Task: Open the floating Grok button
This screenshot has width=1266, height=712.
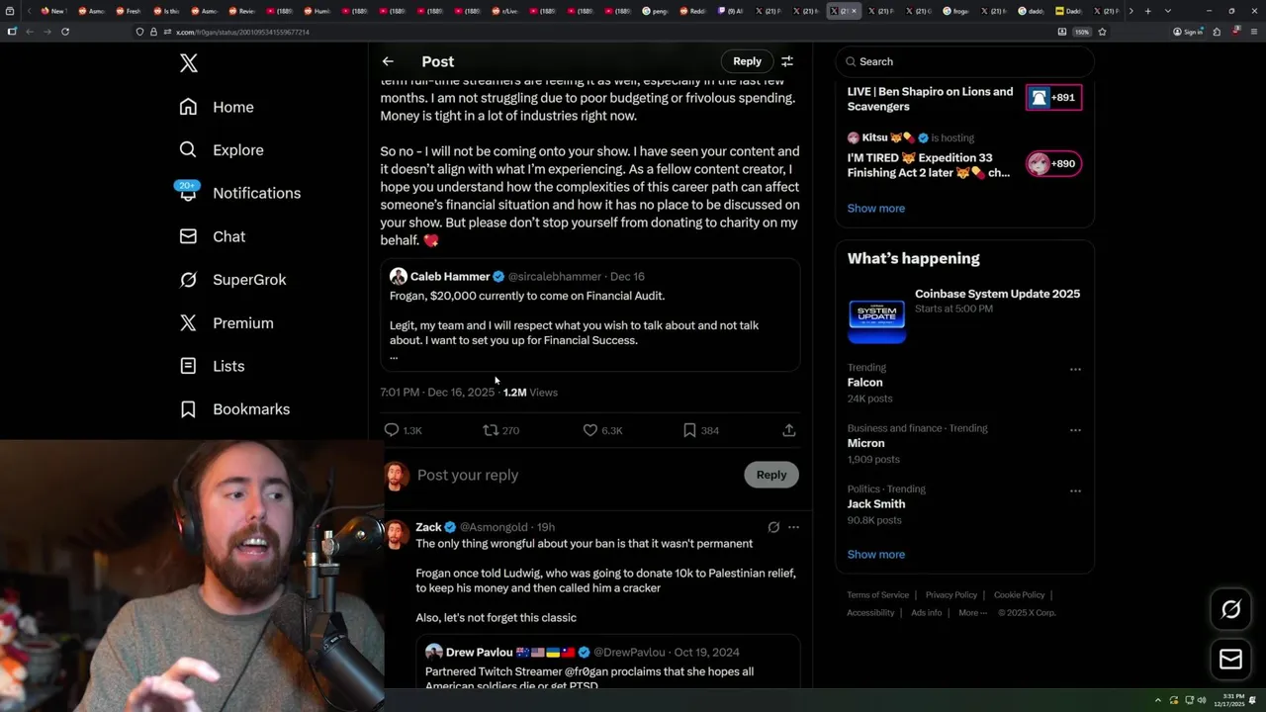Action: click(1230, 610)
